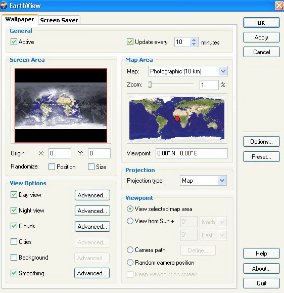The height and width of the screenshot is (293, 284).
Task: Decrease update minutes with down arrow
Action: [x=194, y=44]
